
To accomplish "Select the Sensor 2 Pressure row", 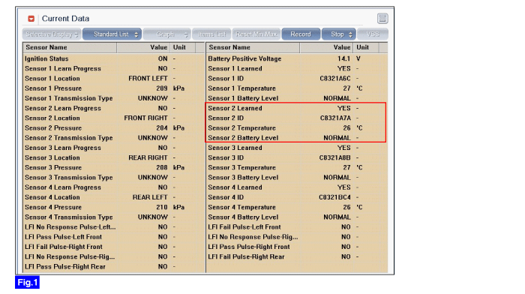I will (114, 128).
